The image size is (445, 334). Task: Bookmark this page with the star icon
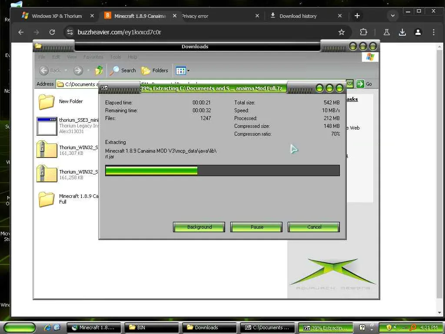coord(342,32)
